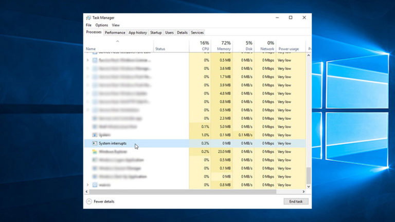The width and height of the screenshot is (395, 222).
Task: Open the View menu
Action: click(116, 25)
